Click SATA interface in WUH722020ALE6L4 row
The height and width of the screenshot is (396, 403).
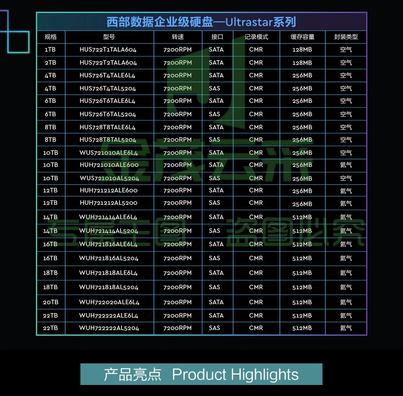(216, 302)
